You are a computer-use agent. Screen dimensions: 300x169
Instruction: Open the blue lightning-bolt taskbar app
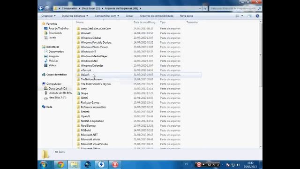101,165
